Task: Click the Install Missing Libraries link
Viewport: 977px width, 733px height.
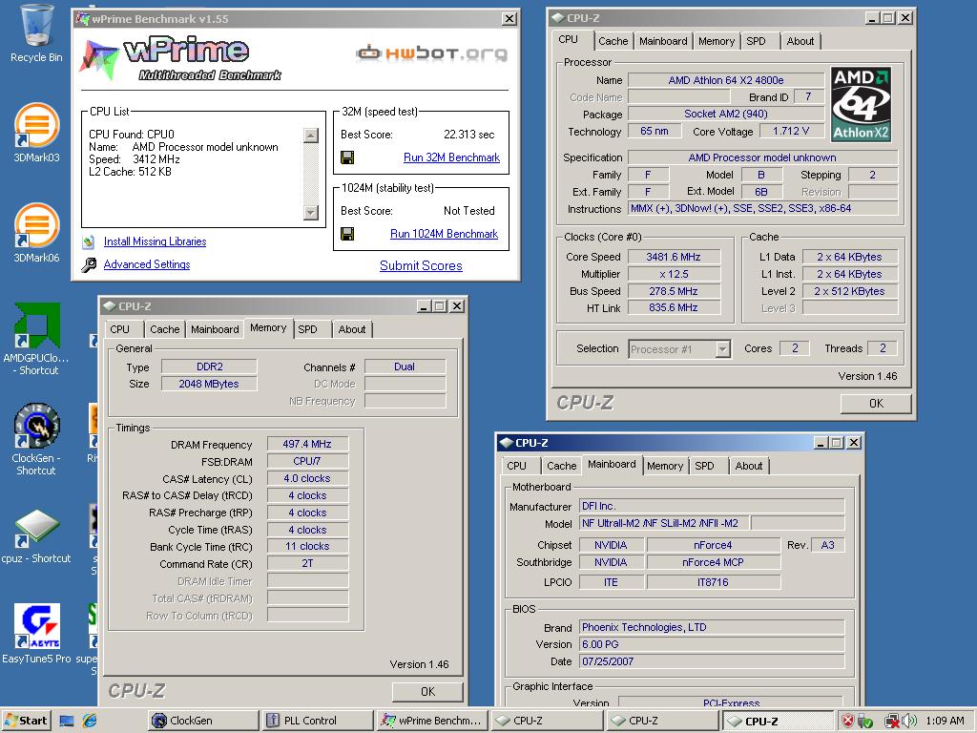Action: (156, 241)
